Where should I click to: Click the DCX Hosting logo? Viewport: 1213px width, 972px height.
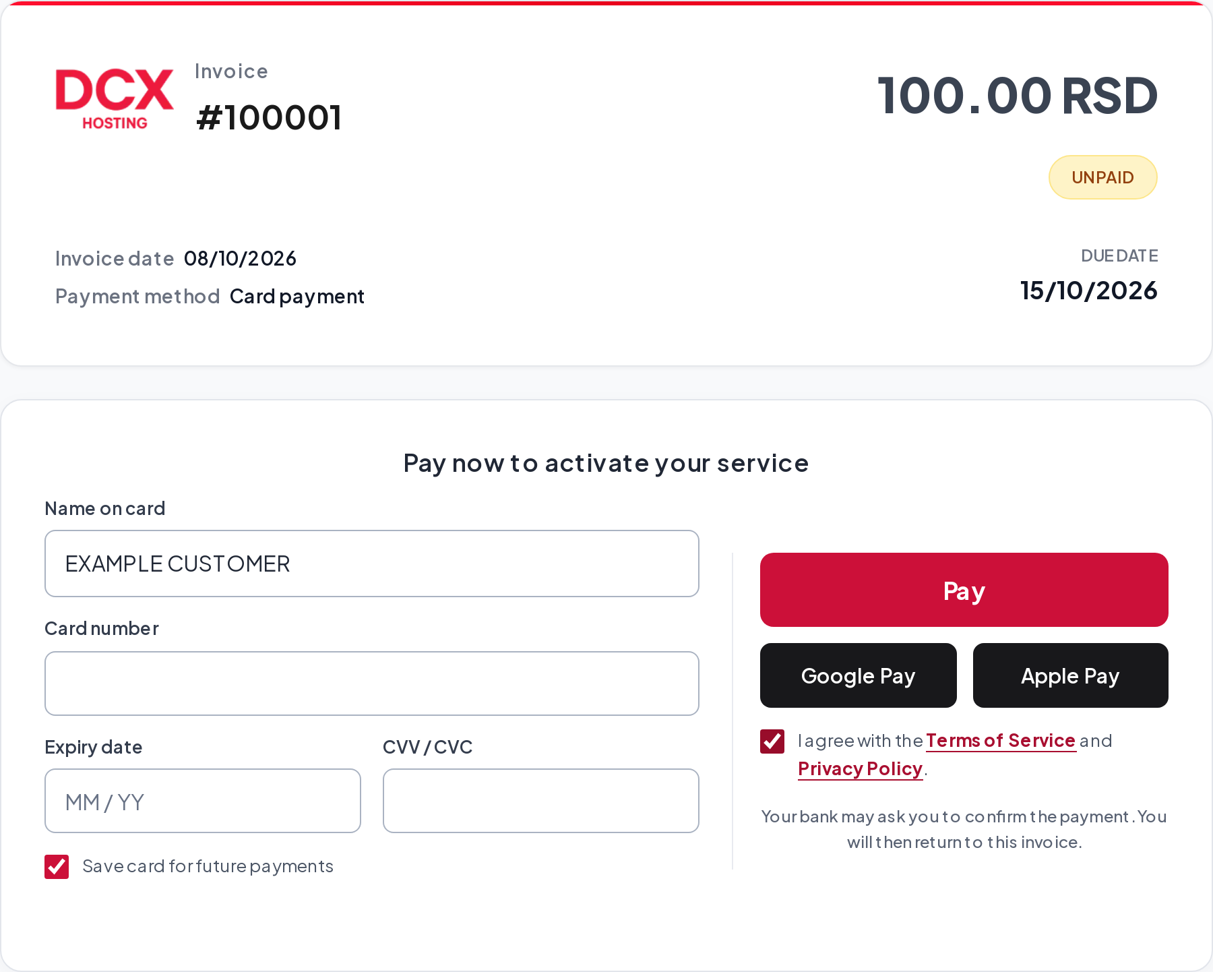coord(115,99)
